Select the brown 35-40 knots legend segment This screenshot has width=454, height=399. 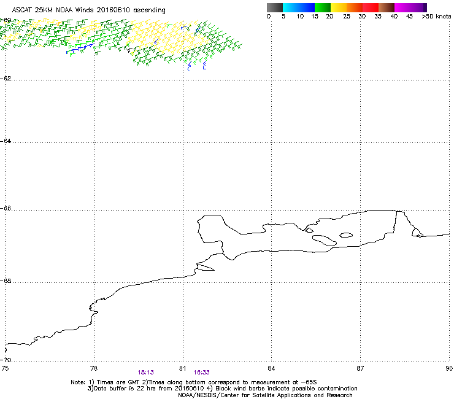tap(387, 7)
